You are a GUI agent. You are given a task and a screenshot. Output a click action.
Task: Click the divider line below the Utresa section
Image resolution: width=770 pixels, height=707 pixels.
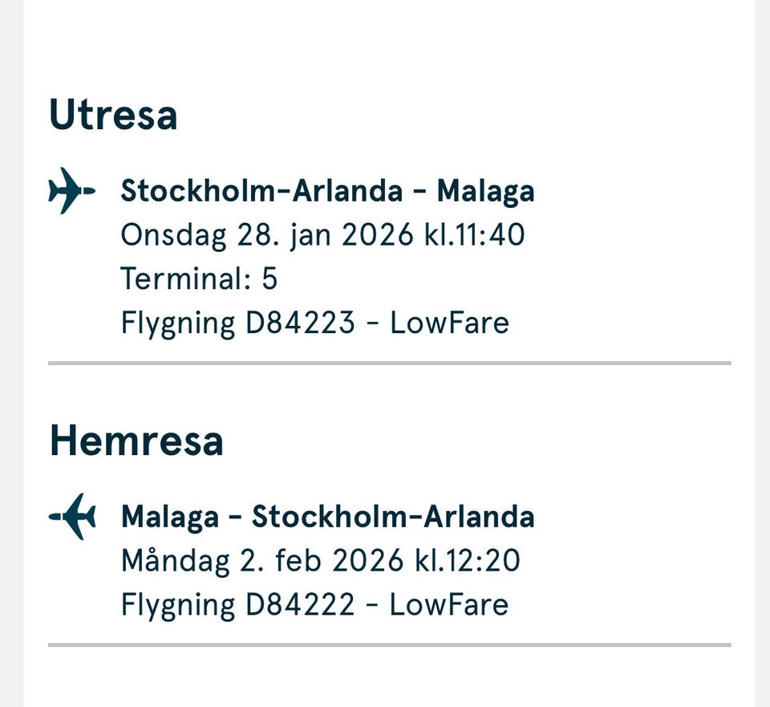[x=389, y=363]
